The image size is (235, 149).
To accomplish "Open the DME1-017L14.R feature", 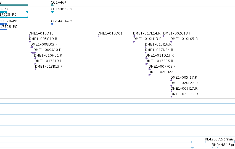I will 147,33.
